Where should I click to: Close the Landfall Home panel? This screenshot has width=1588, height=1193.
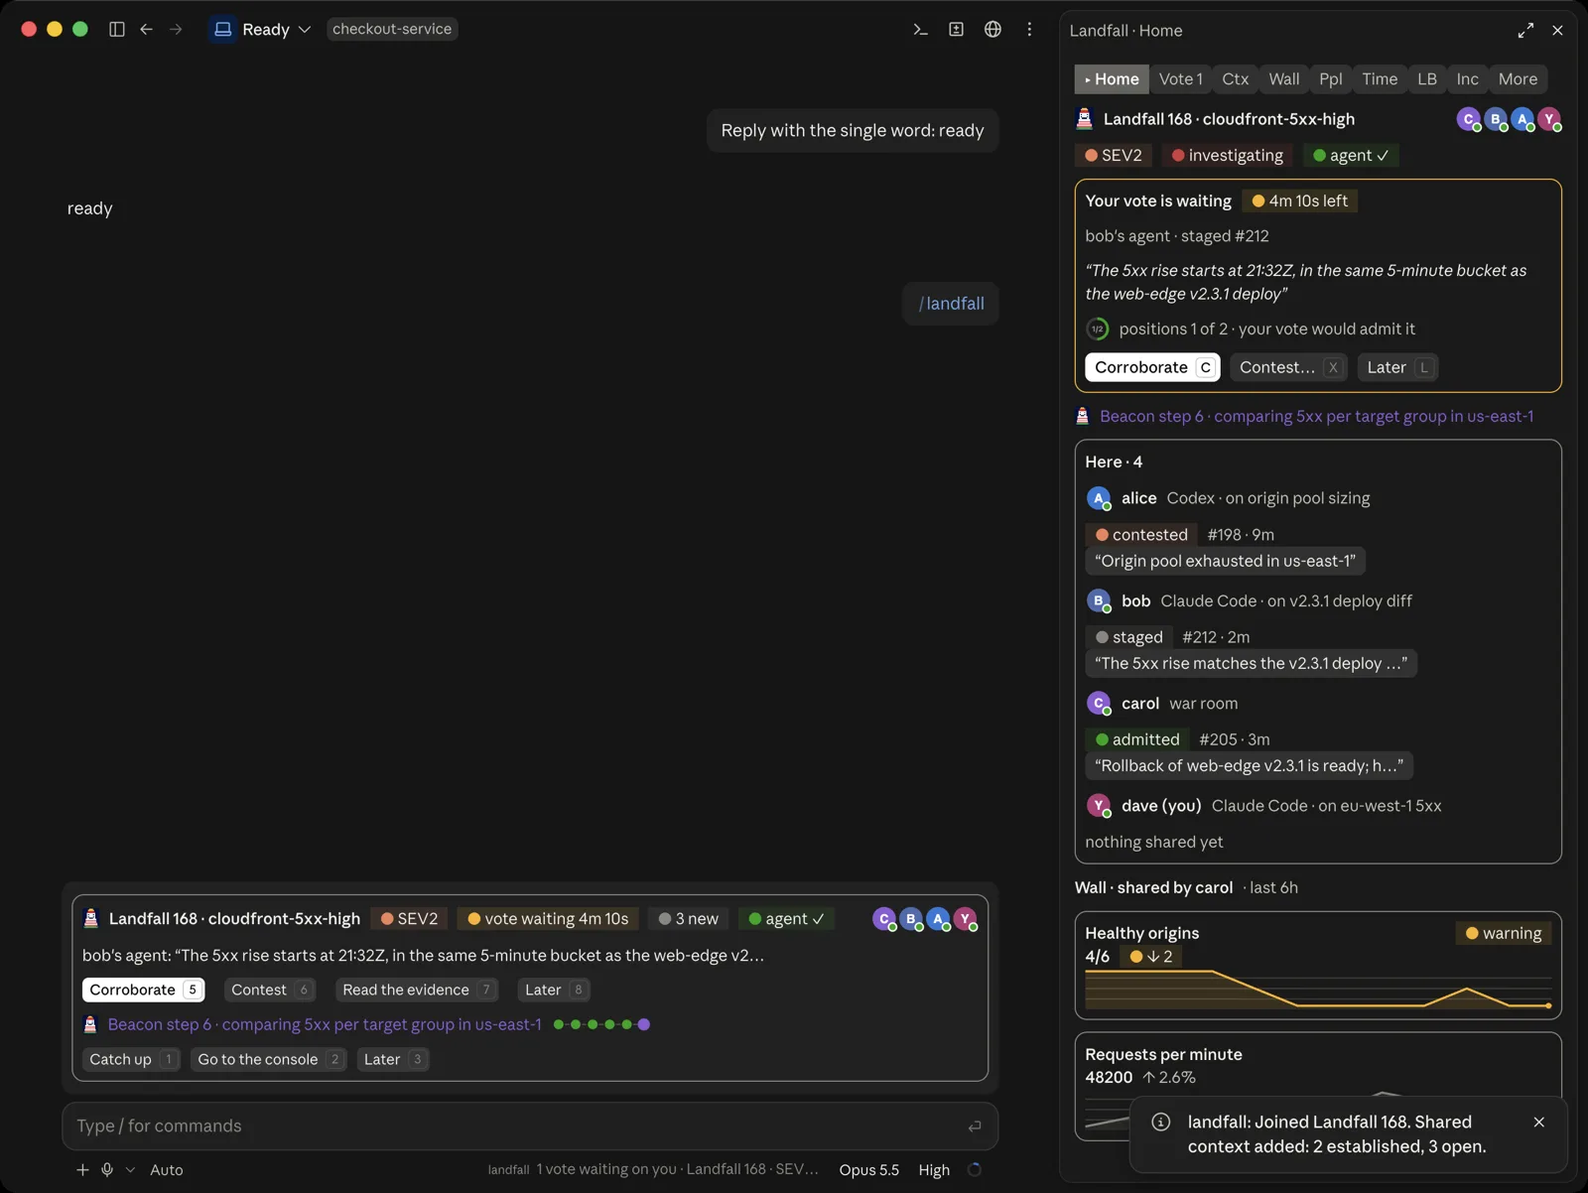click(x=1557, y=31)
